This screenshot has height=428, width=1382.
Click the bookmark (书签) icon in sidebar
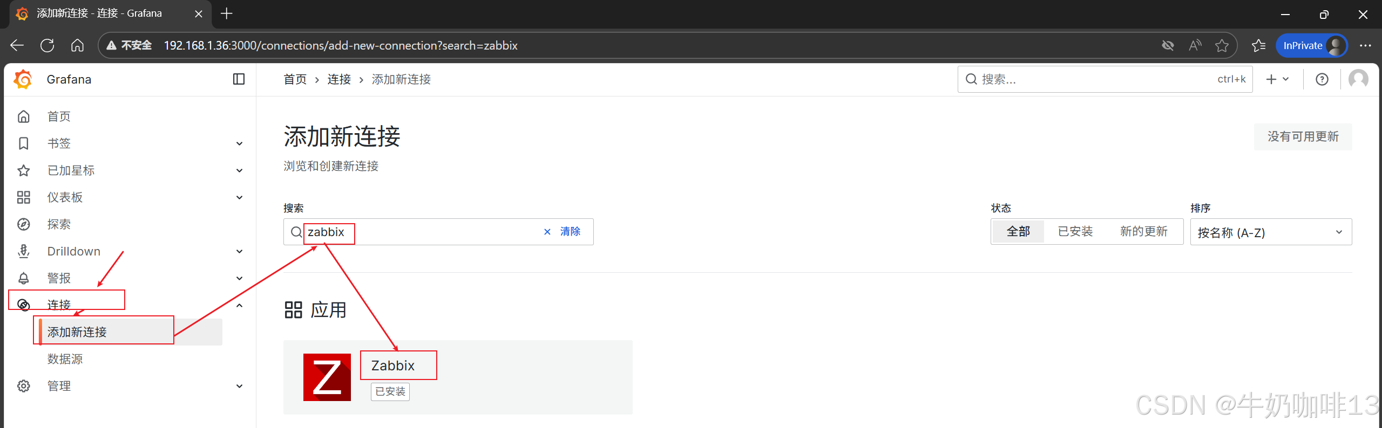pyautogui.click(x=24, y=143)
